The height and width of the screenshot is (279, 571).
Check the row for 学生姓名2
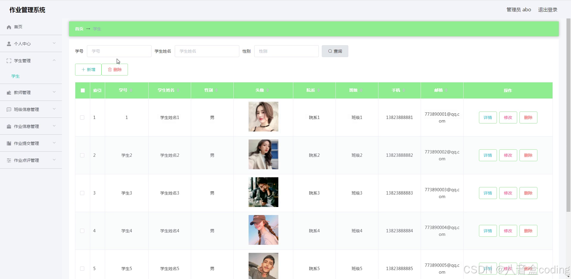click(x=82, y=155)
